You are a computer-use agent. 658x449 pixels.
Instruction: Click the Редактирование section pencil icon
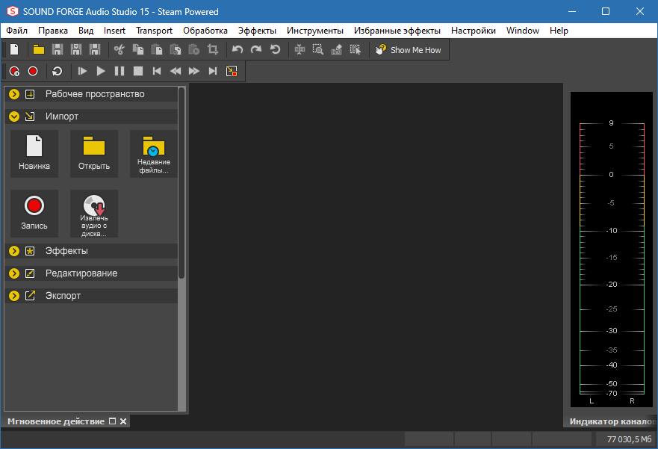click(30, 273)
